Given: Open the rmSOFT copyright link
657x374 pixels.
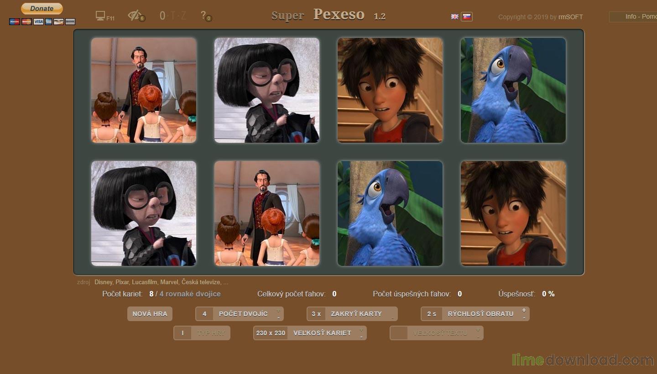Looking at the screenshot, I should (570, 17).
